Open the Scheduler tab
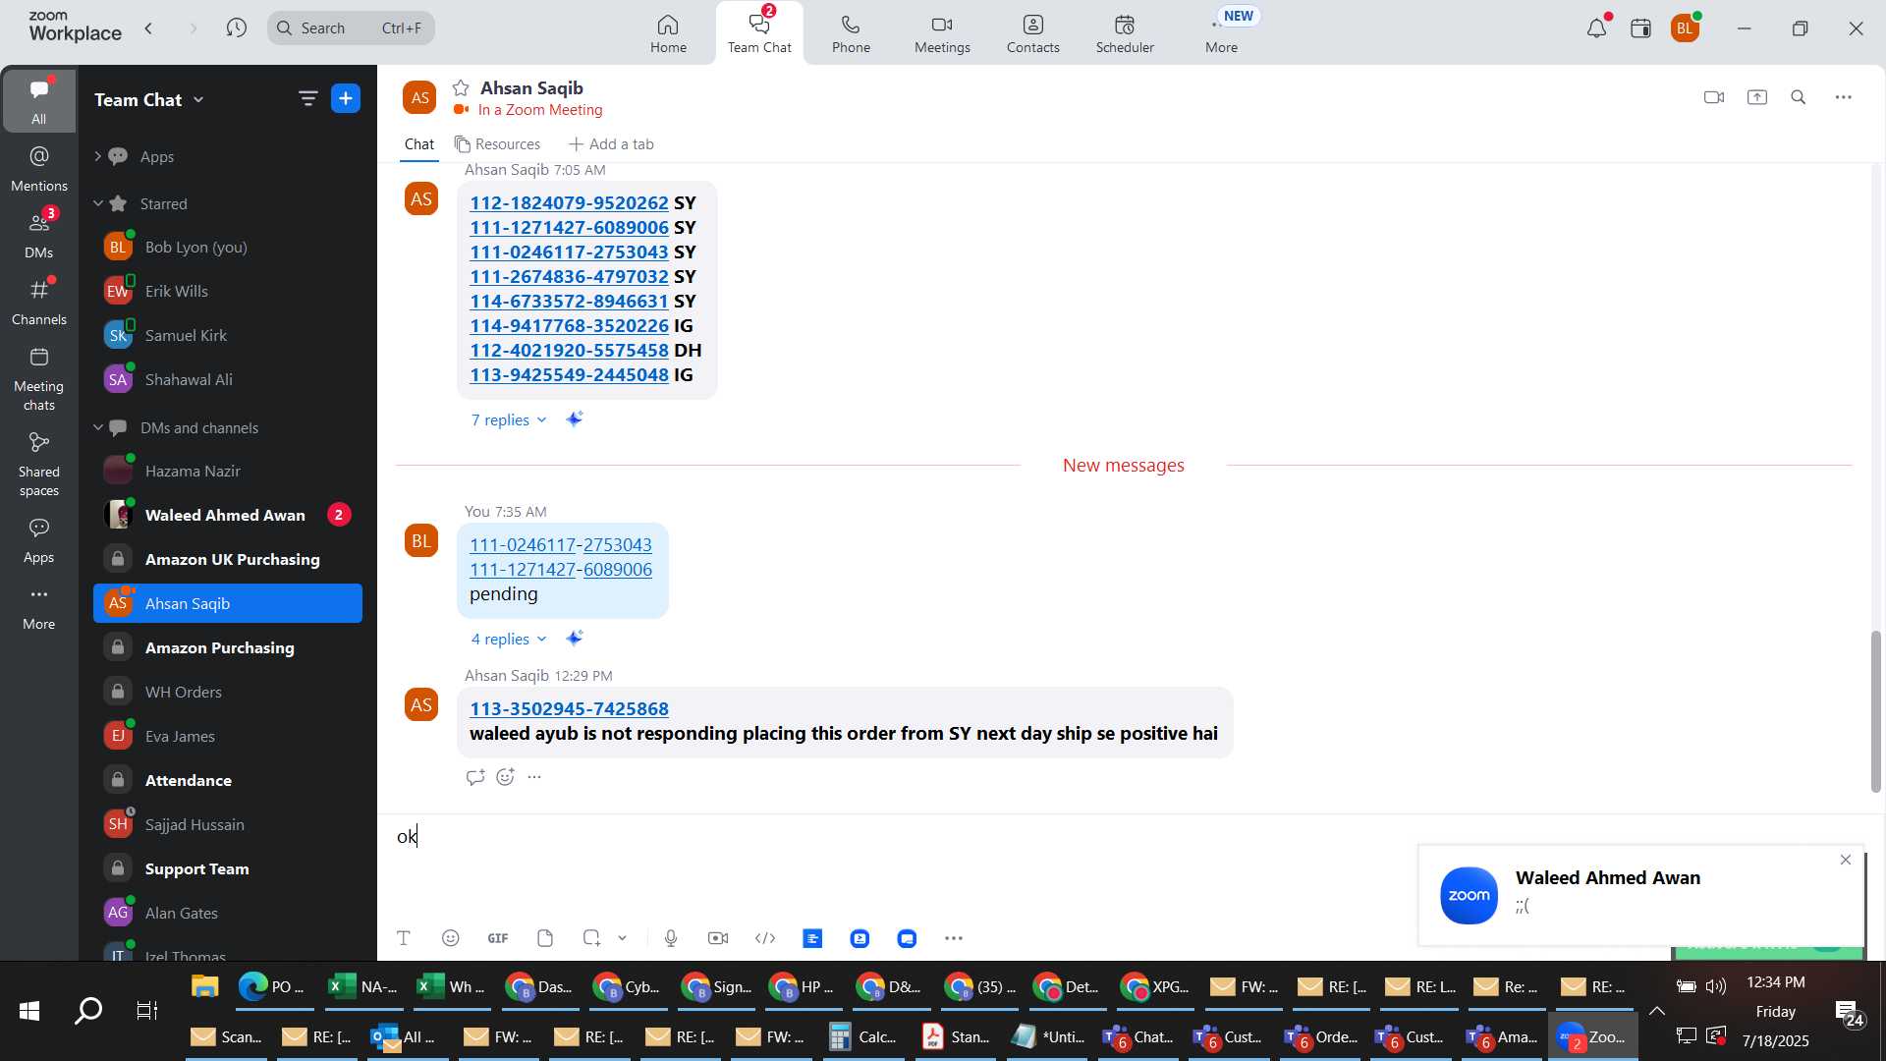The image size is (1886, 1061). click(1125, 33)
